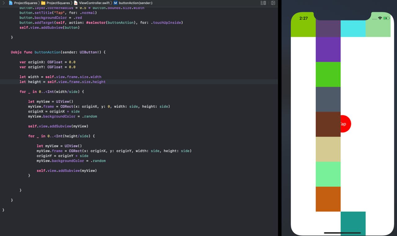Image resolution: width=397 pixels, height=236 pixels.
Task: Click the 2:27 time in simulator status bar
Action: 304,18
